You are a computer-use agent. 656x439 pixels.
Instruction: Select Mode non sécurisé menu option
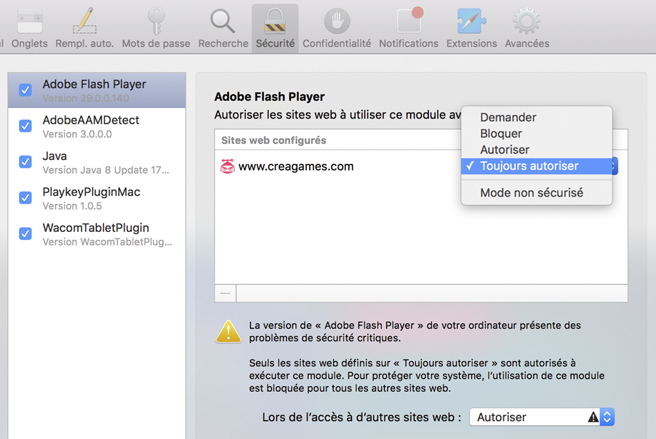click(531, 193)
